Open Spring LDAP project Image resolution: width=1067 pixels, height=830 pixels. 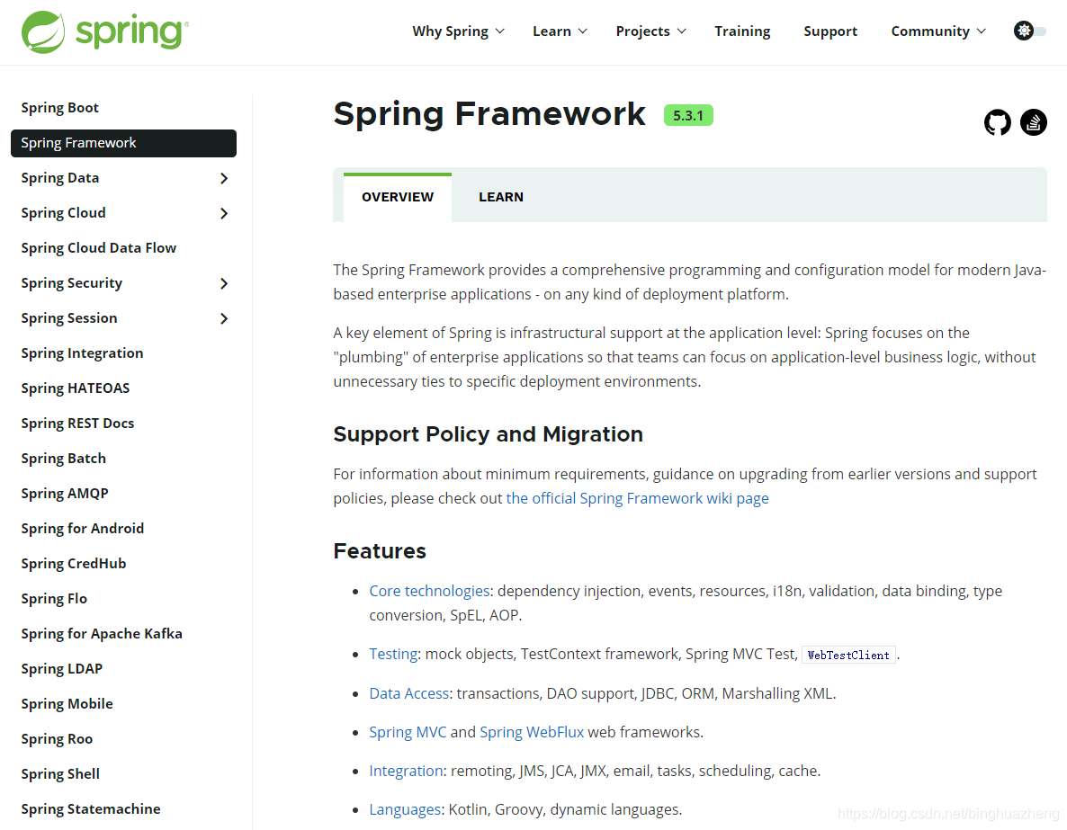[x=62, y=669]
